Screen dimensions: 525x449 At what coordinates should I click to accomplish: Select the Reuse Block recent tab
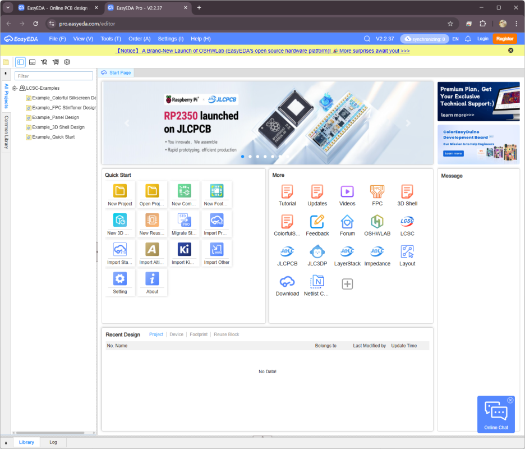[x=227, y=335]
